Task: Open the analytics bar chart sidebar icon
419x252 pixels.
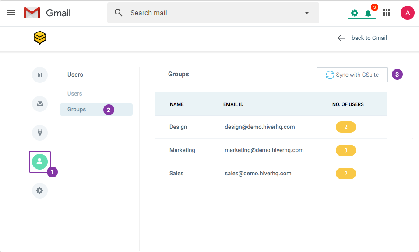Action: [x=40, y=75]
